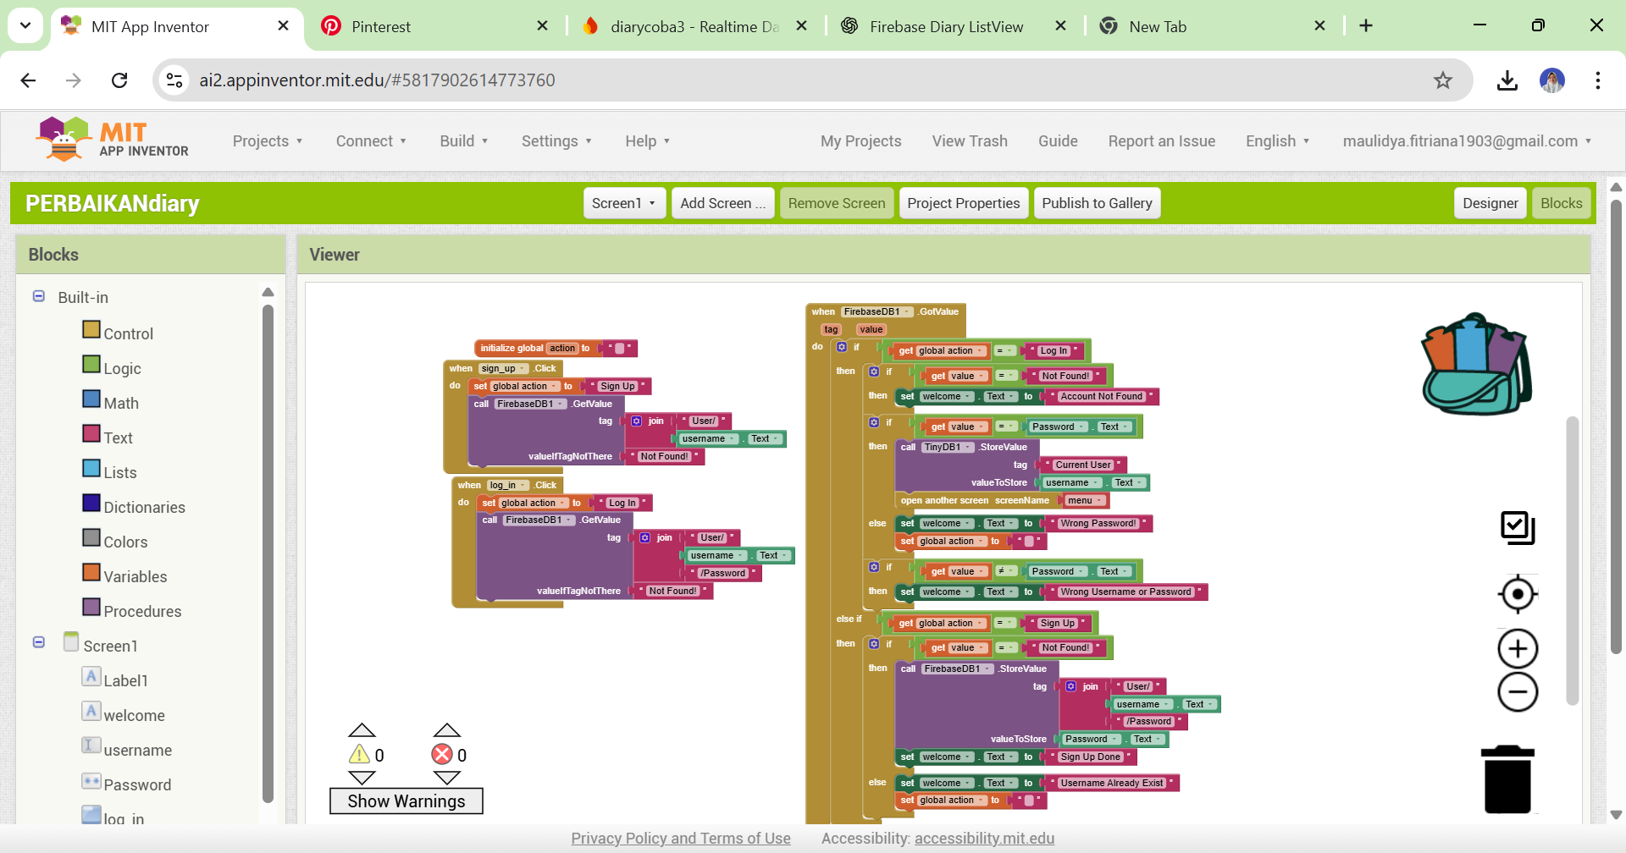1626x853 pixels.
Task: Click the browser address bar URL
Action: (377, 80)
